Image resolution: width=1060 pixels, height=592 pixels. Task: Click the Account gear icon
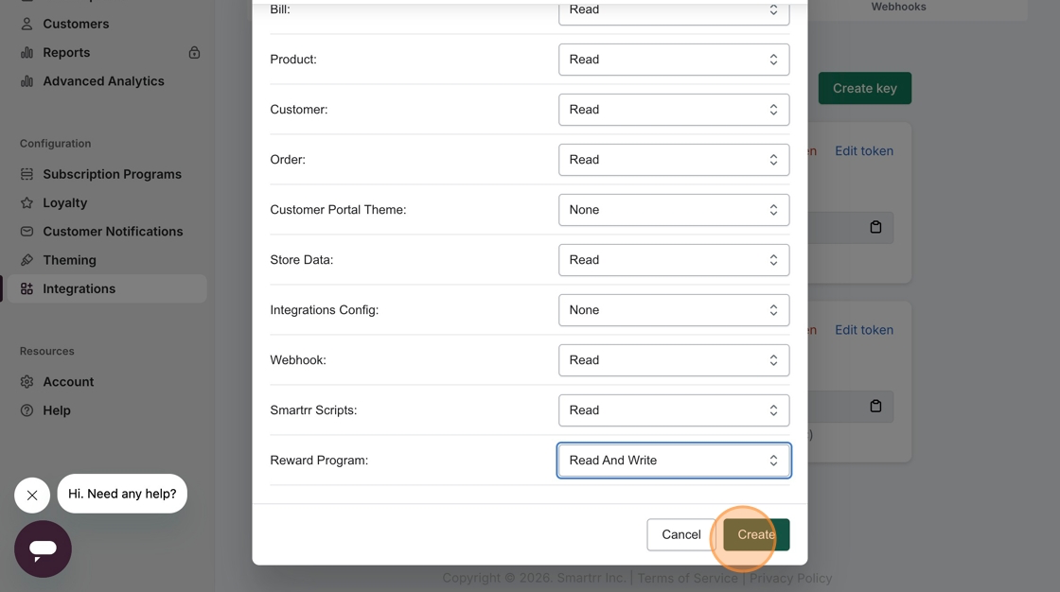coord(26,382)
